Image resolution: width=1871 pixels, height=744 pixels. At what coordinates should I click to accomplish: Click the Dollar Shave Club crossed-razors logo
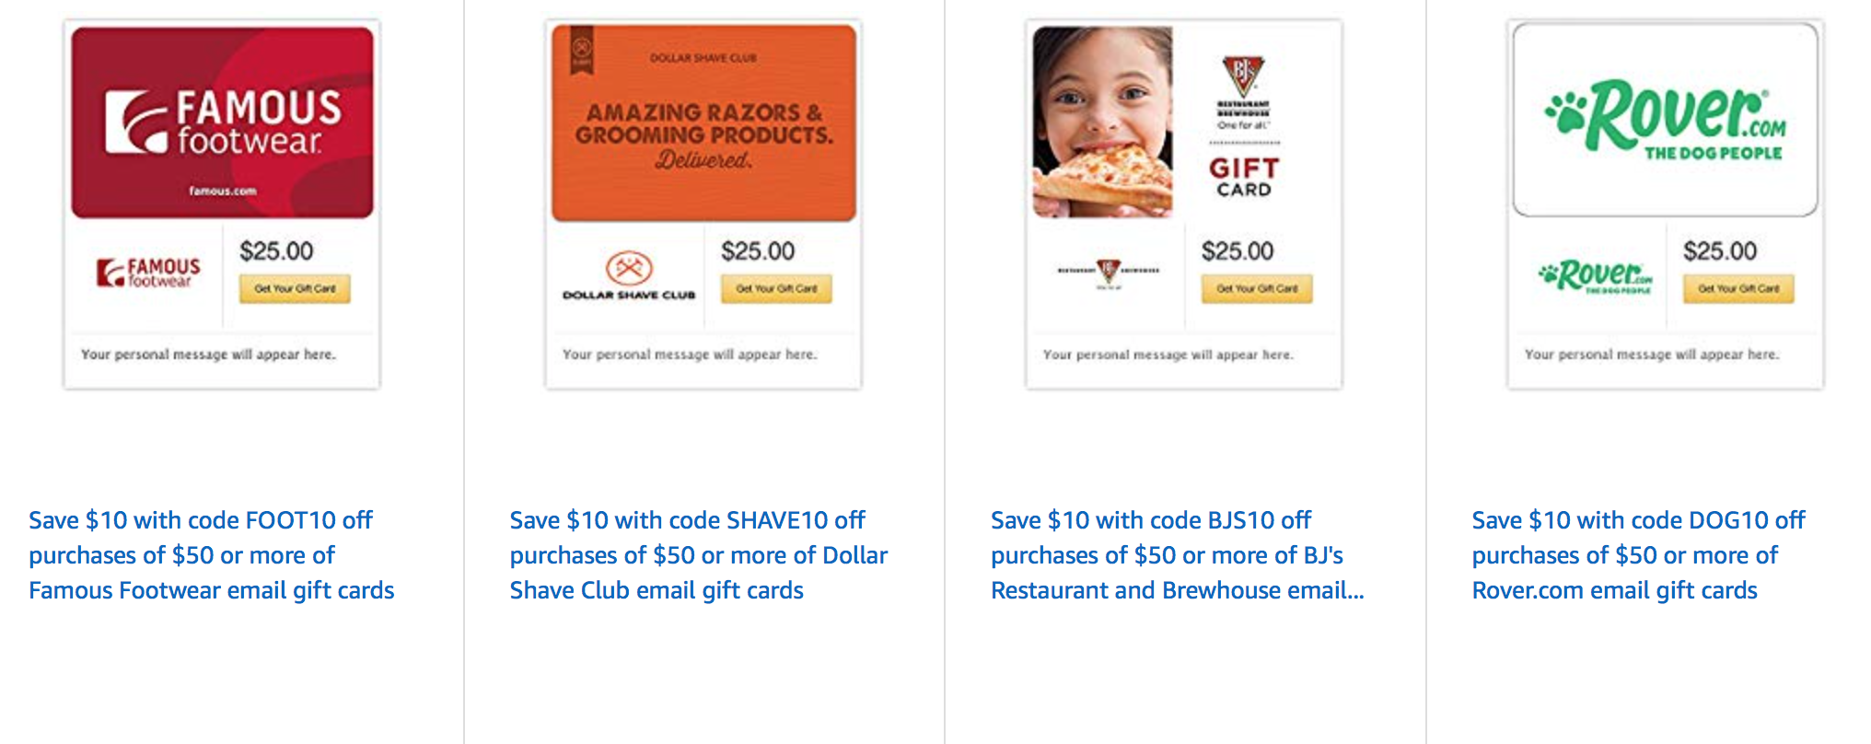pos(629,268)
